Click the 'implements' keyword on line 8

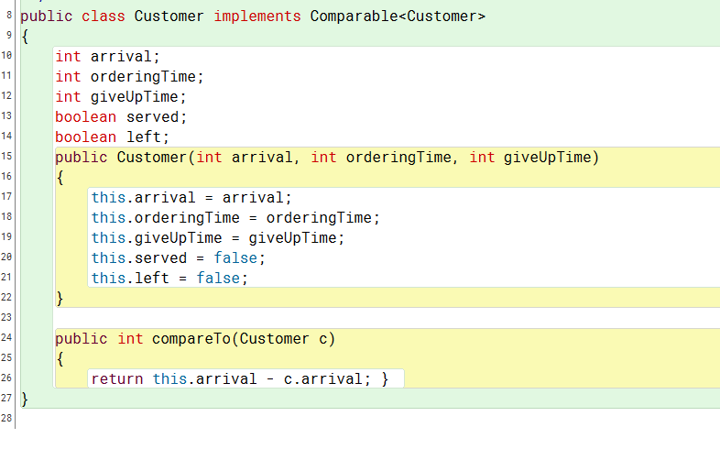257,16
